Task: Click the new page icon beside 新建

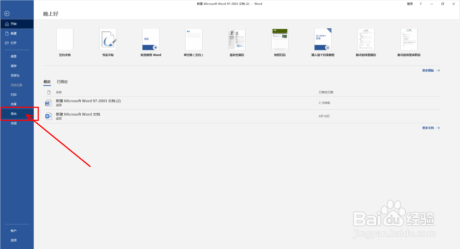Action: tap(7, 34)
